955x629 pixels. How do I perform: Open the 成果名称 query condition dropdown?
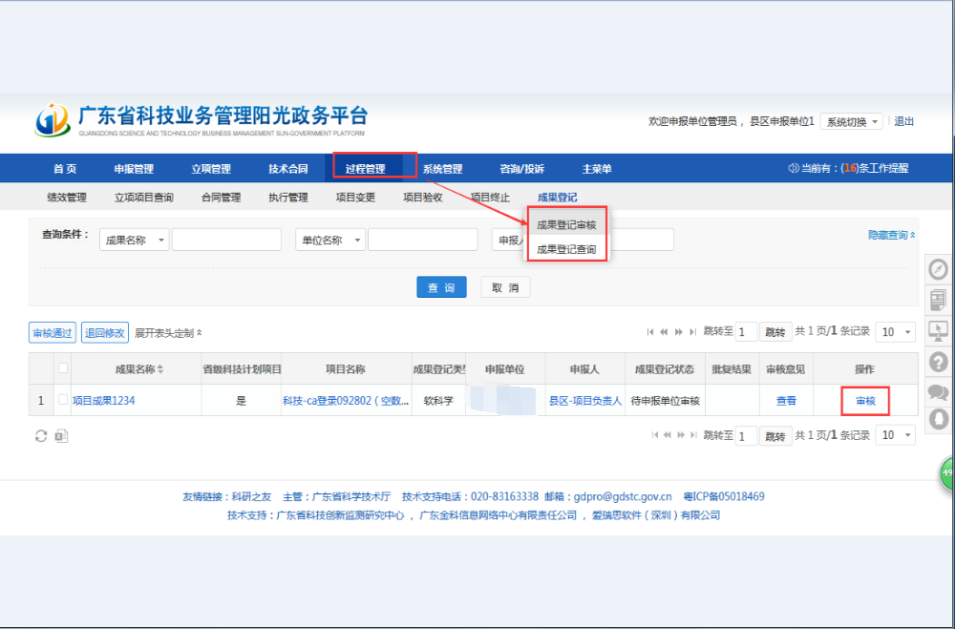pos(134,241)
